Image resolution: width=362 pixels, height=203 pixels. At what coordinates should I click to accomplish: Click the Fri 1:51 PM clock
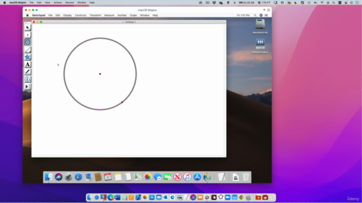coord(243,15)
